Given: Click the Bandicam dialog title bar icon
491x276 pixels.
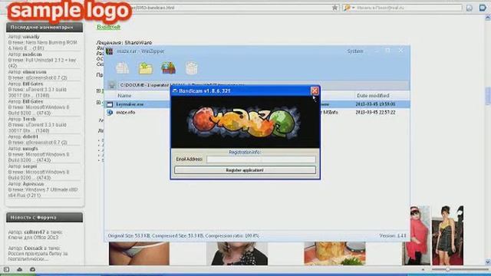Looking at the screenshot, I should point(175,91).
